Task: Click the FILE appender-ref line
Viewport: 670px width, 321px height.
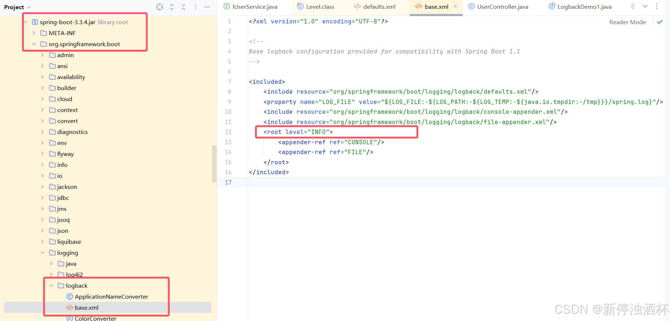Action: pos(325,152)
